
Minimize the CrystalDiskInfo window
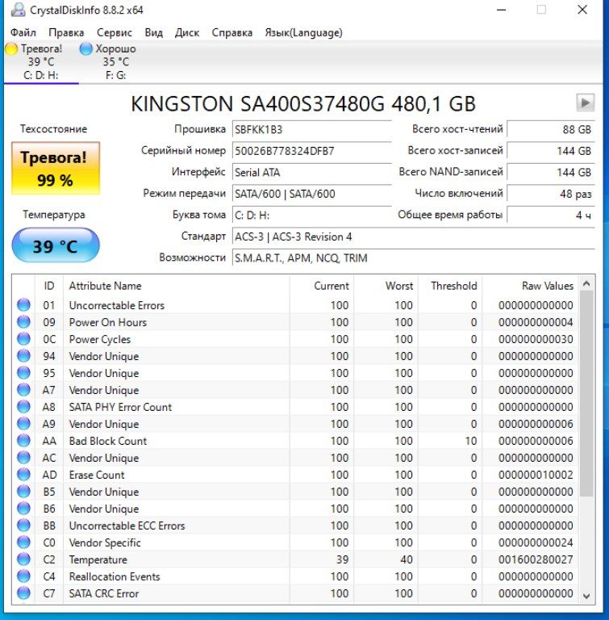pyautogui.click(x=502, y=10)
